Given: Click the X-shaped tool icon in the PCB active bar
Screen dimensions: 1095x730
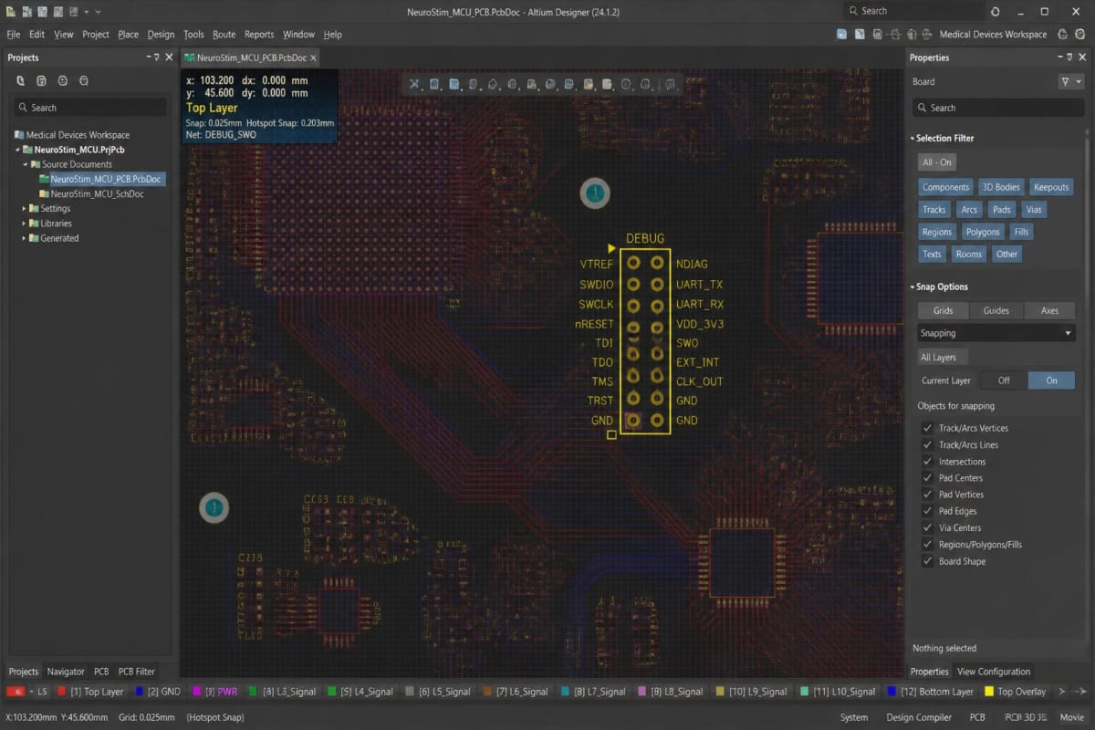Looking at the screenshot, I should (x=414, y=84).
